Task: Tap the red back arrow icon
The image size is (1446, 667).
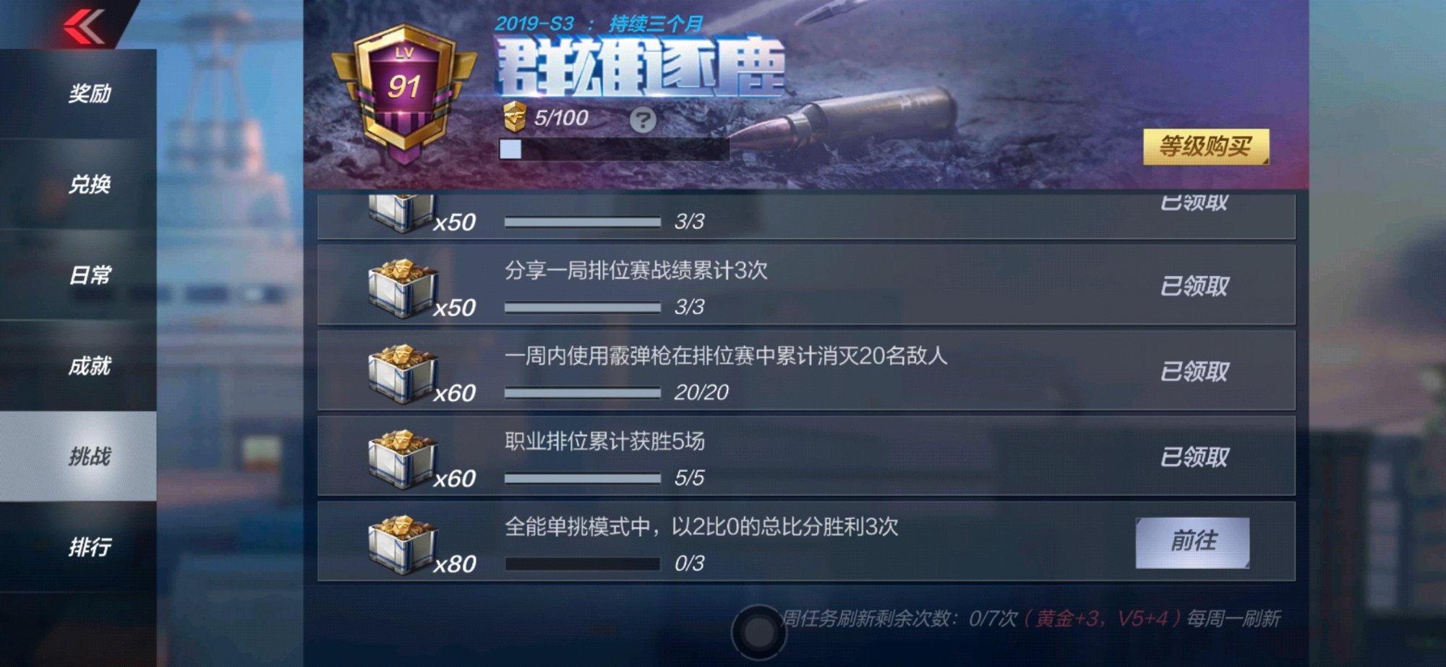Action: tap(84, 27)
